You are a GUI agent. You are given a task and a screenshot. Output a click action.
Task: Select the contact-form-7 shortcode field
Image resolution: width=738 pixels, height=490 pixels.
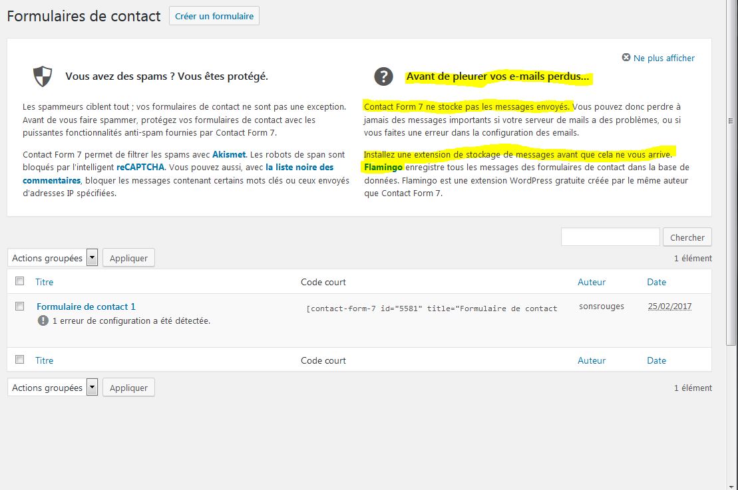click(432, 308)
